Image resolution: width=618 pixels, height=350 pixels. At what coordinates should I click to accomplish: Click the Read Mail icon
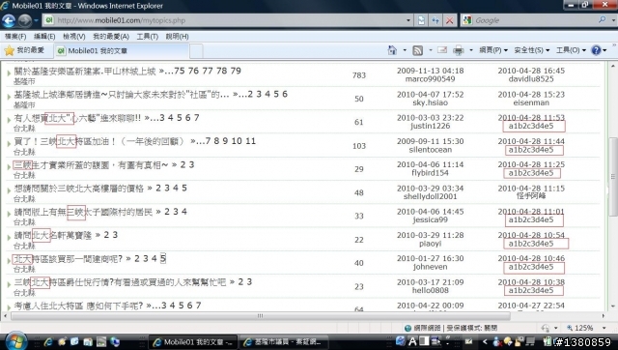point(442,50)
